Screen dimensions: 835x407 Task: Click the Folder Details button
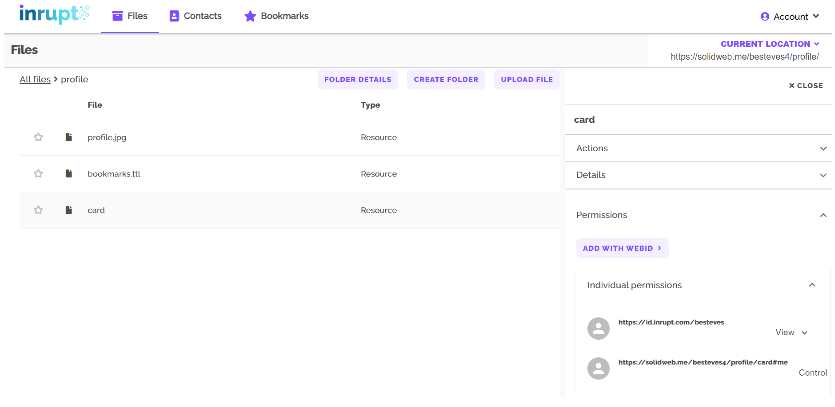click(357, 79)
